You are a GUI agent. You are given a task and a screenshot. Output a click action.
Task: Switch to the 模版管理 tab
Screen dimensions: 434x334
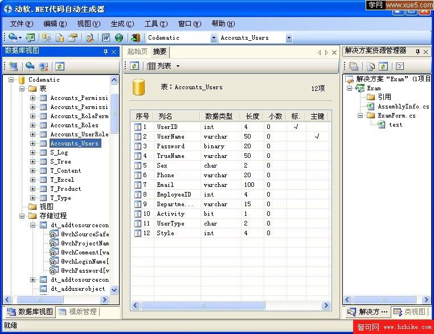(x=79, y=312)
